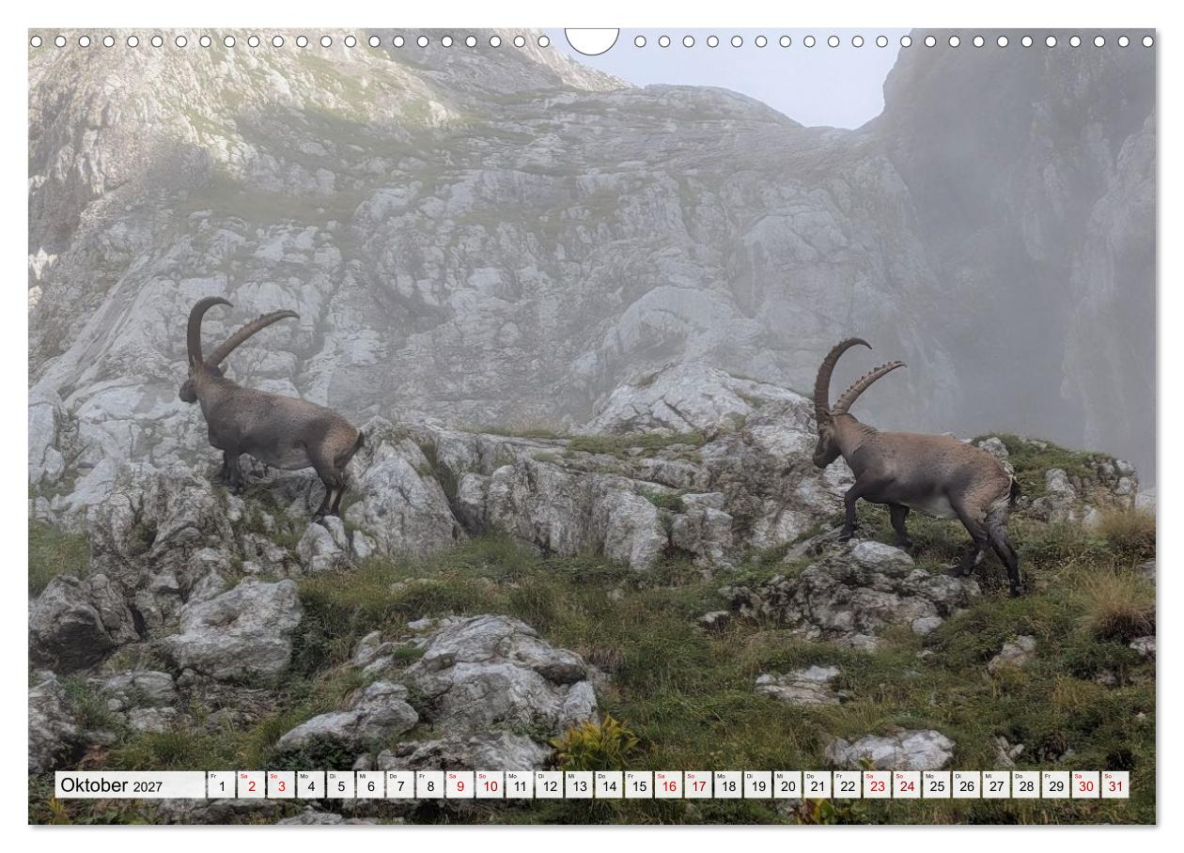1184x853 pixels.
Task: Select Monday 4 in the calendar strip
Action: click(x=310, y=785)
